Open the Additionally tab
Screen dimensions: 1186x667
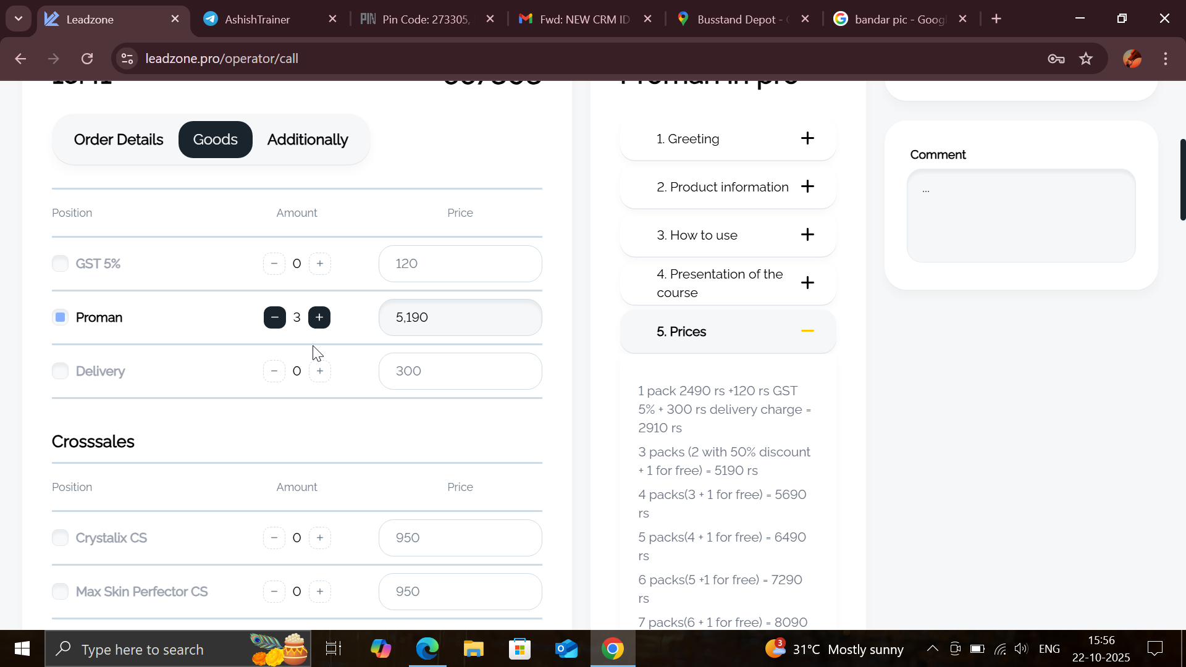pyautogui.click(x=308, y=140)
